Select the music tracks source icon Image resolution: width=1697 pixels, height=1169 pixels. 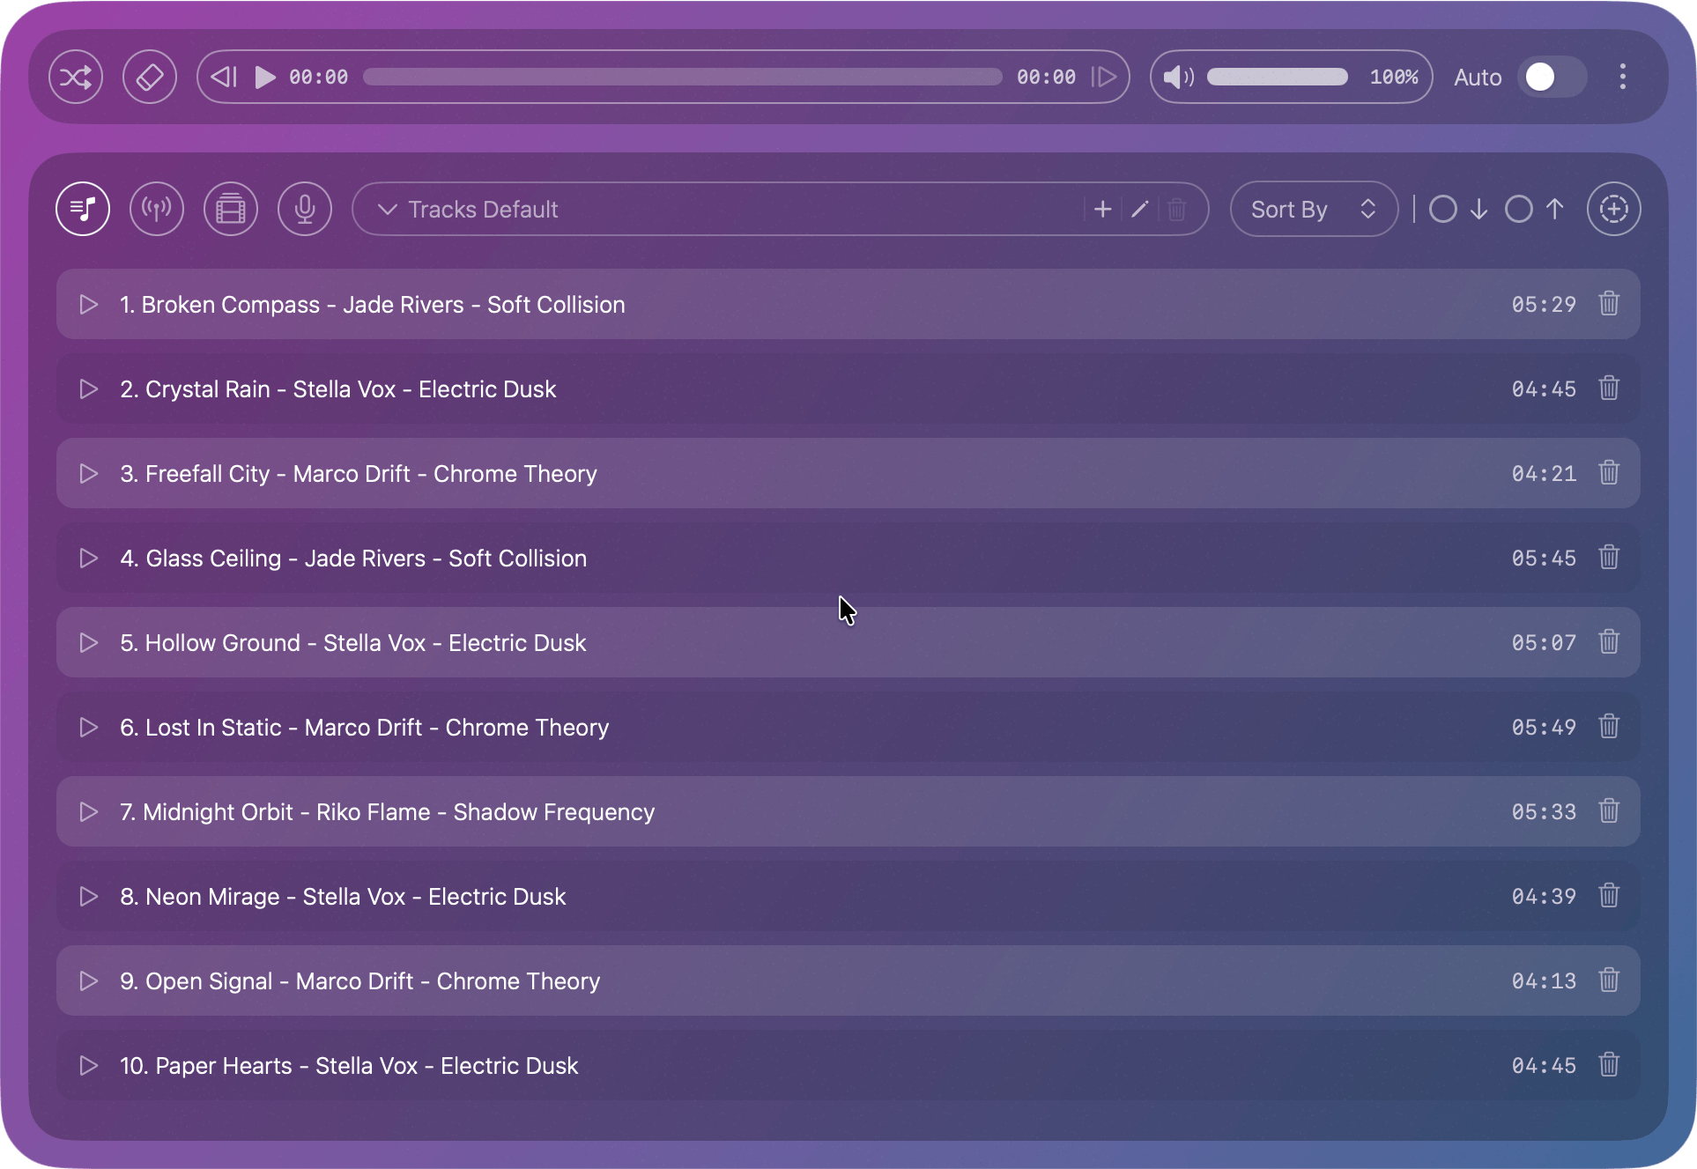(x=82, y=209)
